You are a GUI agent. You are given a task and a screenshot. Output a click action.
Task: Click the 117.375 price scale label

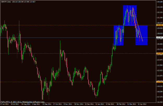pos(160,97)
